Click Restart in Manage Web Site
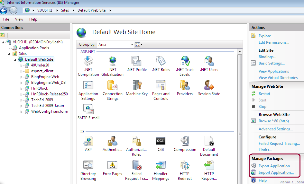Screen dimensions: 304x184 click(x=264, y=94)
